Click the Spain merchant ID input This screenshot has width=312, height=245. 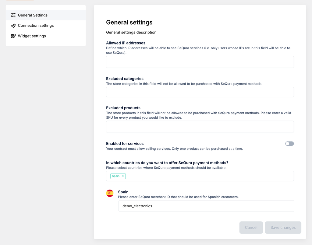coord(206,206)
